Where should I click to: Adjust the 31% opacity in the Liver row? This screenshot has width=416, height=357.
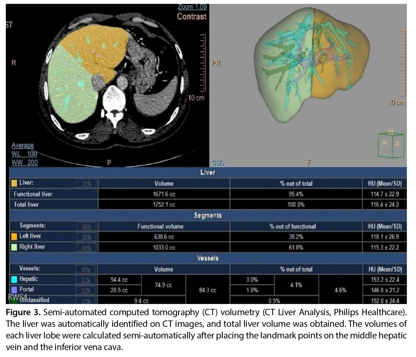pos(87,183)
